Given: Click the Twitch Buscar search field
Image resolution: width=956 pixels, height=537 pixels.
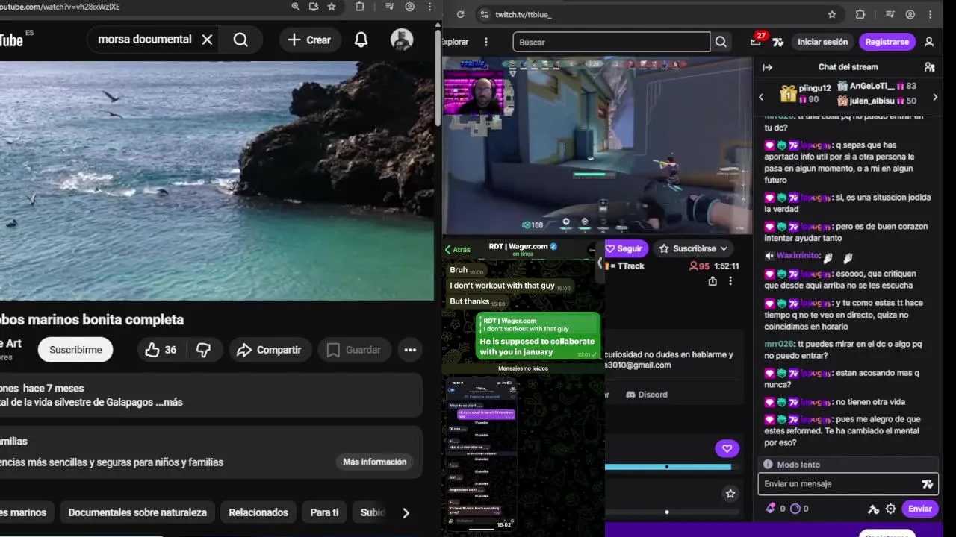Looking at the screenshot, I should point(611,42).
